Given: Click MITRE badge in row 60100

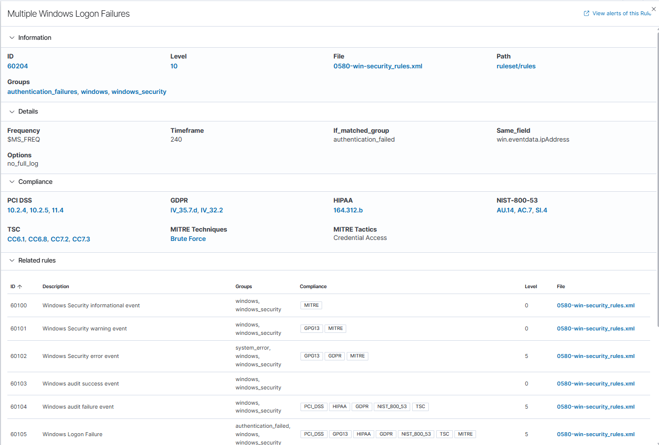Looking at the screenshot, I should 311,305.
